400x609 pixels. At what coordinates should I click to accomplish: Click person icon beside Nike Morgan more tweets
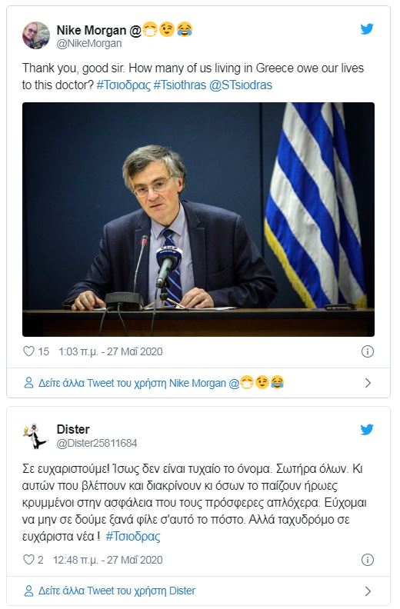[x=28, y=383]
